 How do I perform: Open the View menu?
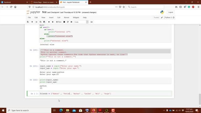pyautogui.click(x=43, y=18)
